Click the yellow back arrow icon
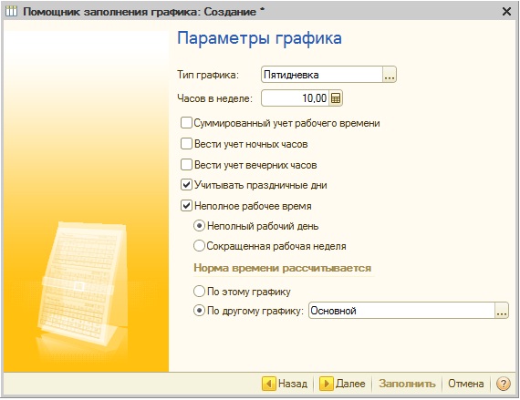The image size is (520, 400). [269, 384]
